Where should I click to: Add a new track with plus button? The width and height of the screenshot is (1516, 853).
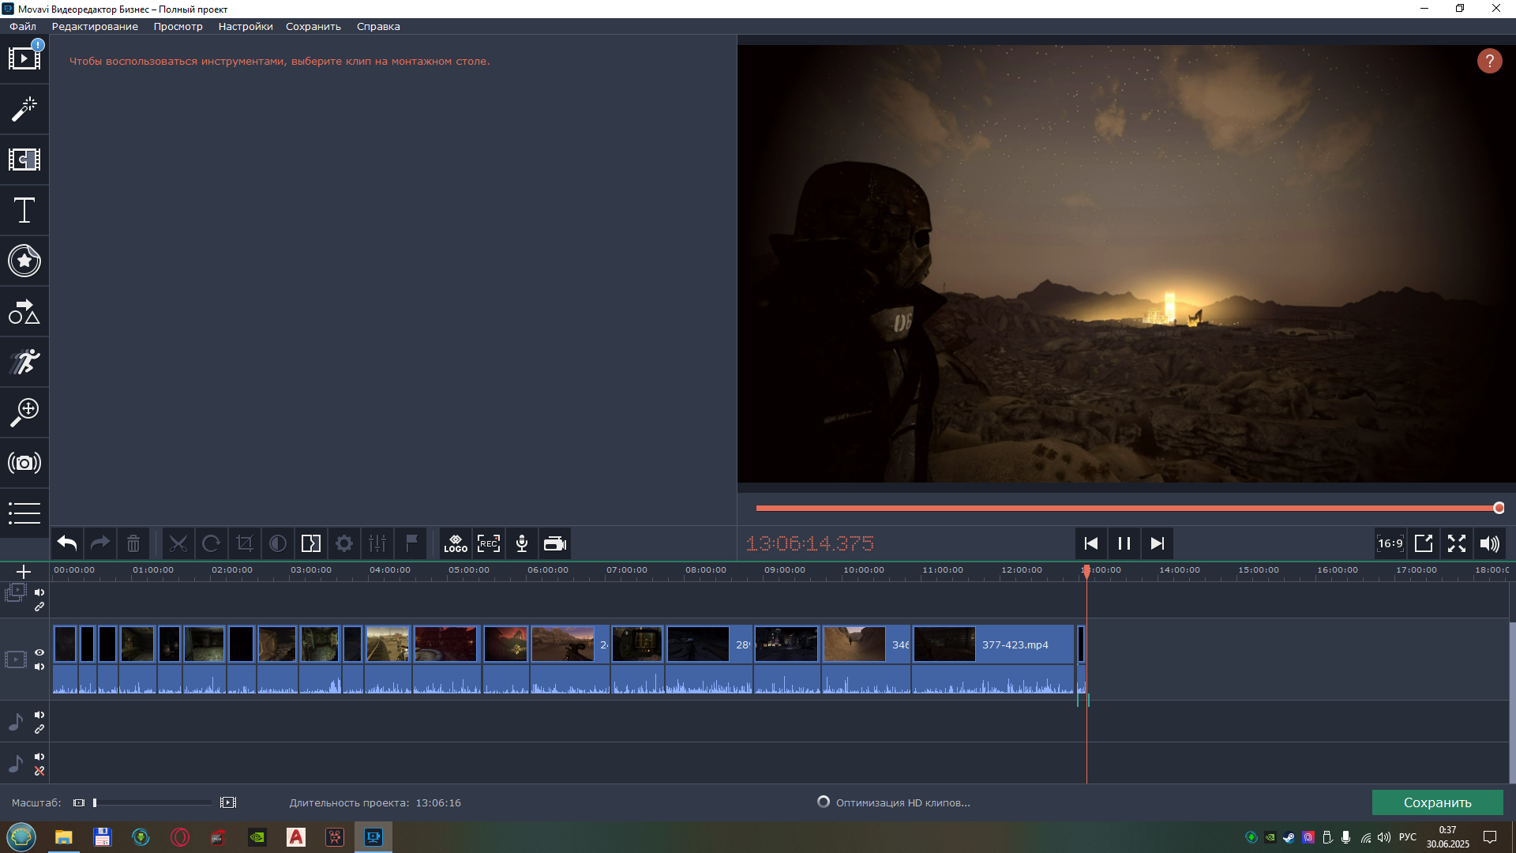tap(24, 572)
